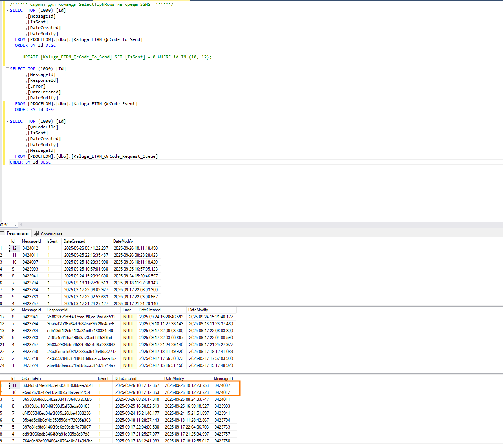
Task: Click MessageId header next to ResponseId column
Action: click(x=32, y=310)
